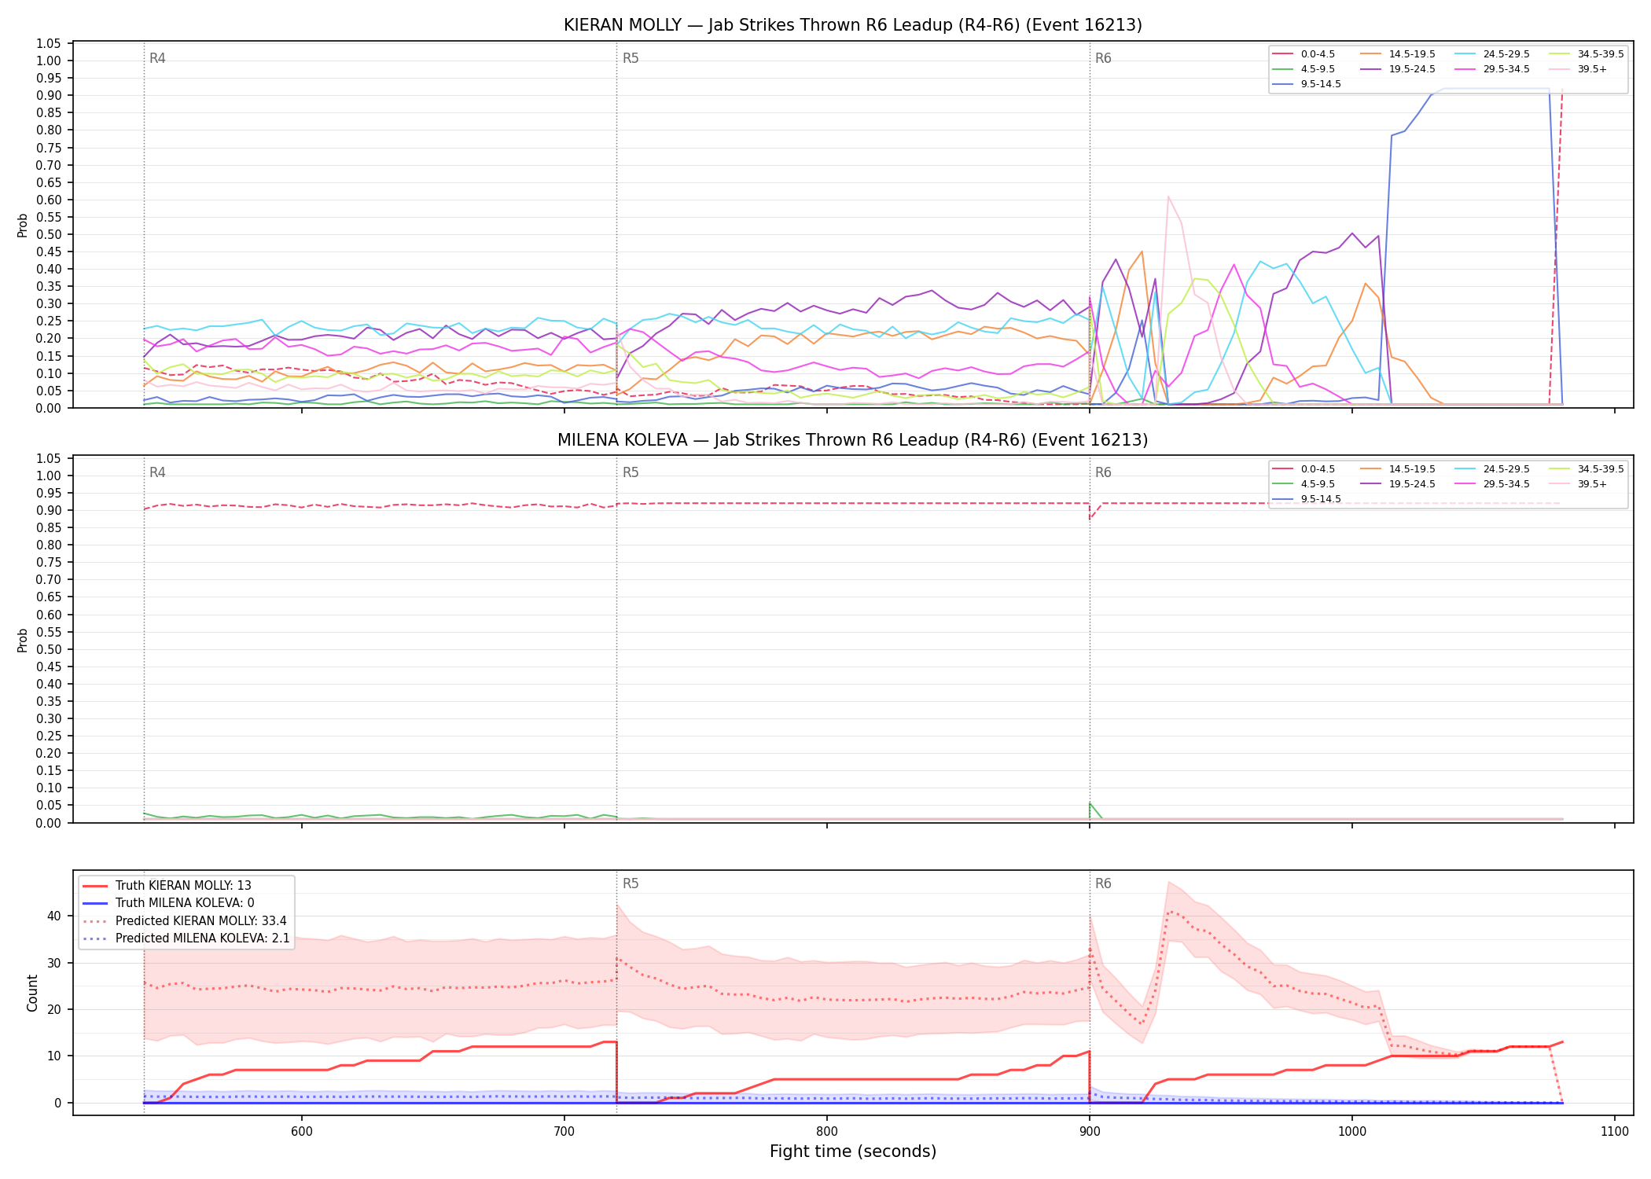Click the 0.90 y-tick of the MILENA KOLEVA chart
The image size is (1651, 1179).
click(x=49, y=510)
